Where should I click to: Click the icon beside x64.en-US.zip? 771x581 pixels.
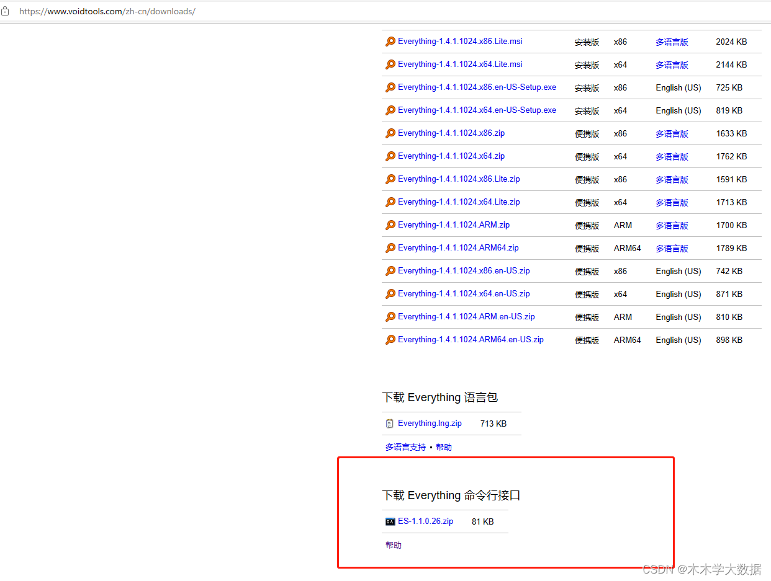390,294
